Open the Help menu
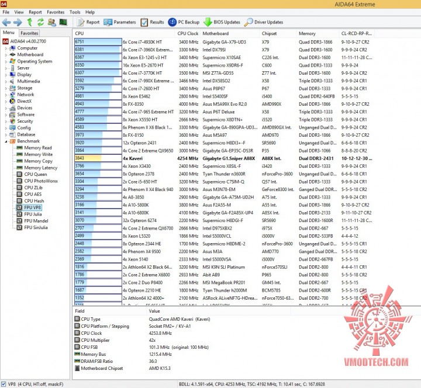Viewport: 421px width, 388px height. (x=90, y=12)
